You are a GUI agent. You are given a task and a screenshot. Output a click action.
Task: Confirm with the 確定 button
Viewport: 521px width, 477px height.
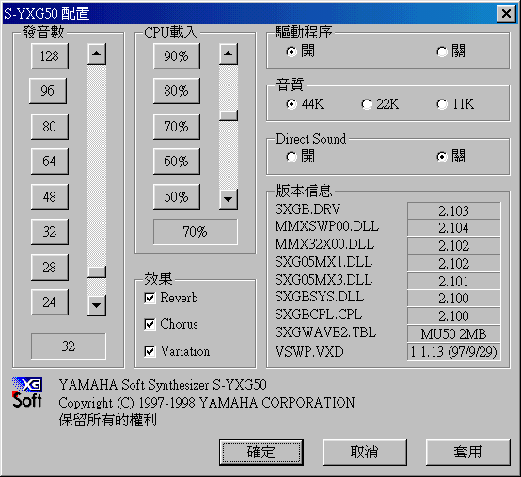click(261, 453)
